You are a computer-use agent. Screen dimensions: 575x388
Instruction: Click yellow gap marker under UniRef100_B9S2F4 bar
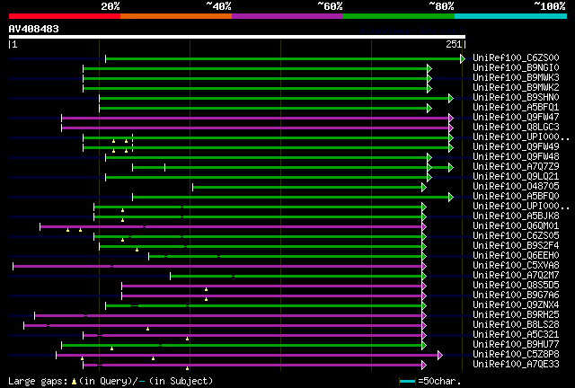point(137,250)
